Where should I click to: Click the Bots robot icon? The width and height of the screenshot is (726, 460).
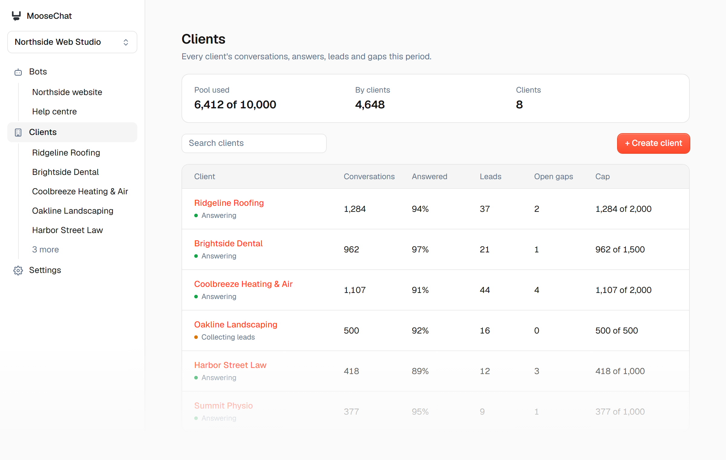(18, 72)
